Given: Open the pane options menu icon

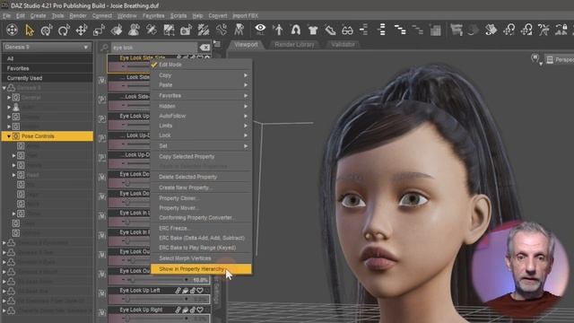Looking at the screenshot, I should 217,44.
